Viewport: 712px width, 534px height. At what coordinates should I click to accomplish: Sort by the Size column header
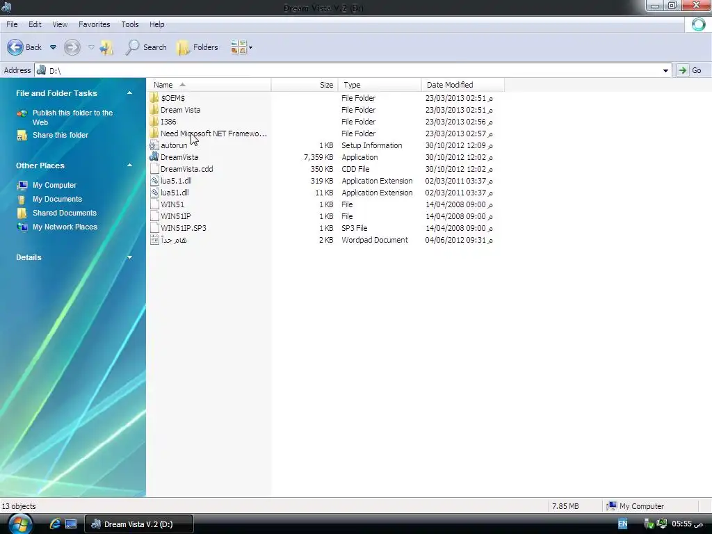coord(305,85)
